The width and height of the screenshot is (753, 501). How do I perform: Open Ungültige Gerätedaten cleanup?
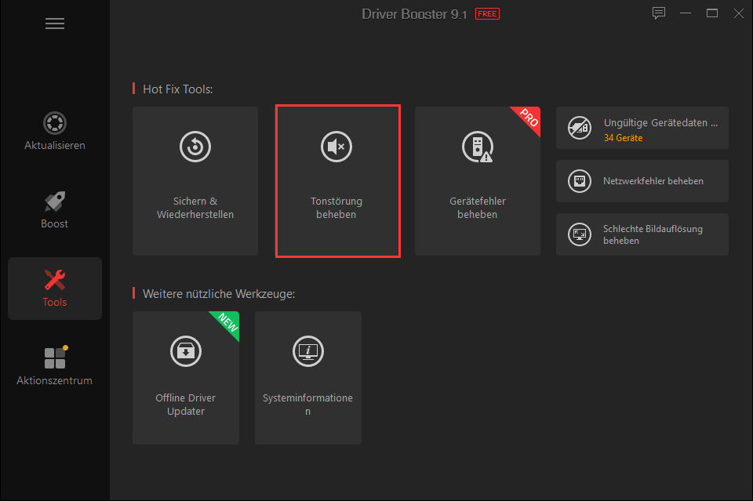tap(642, 128)
